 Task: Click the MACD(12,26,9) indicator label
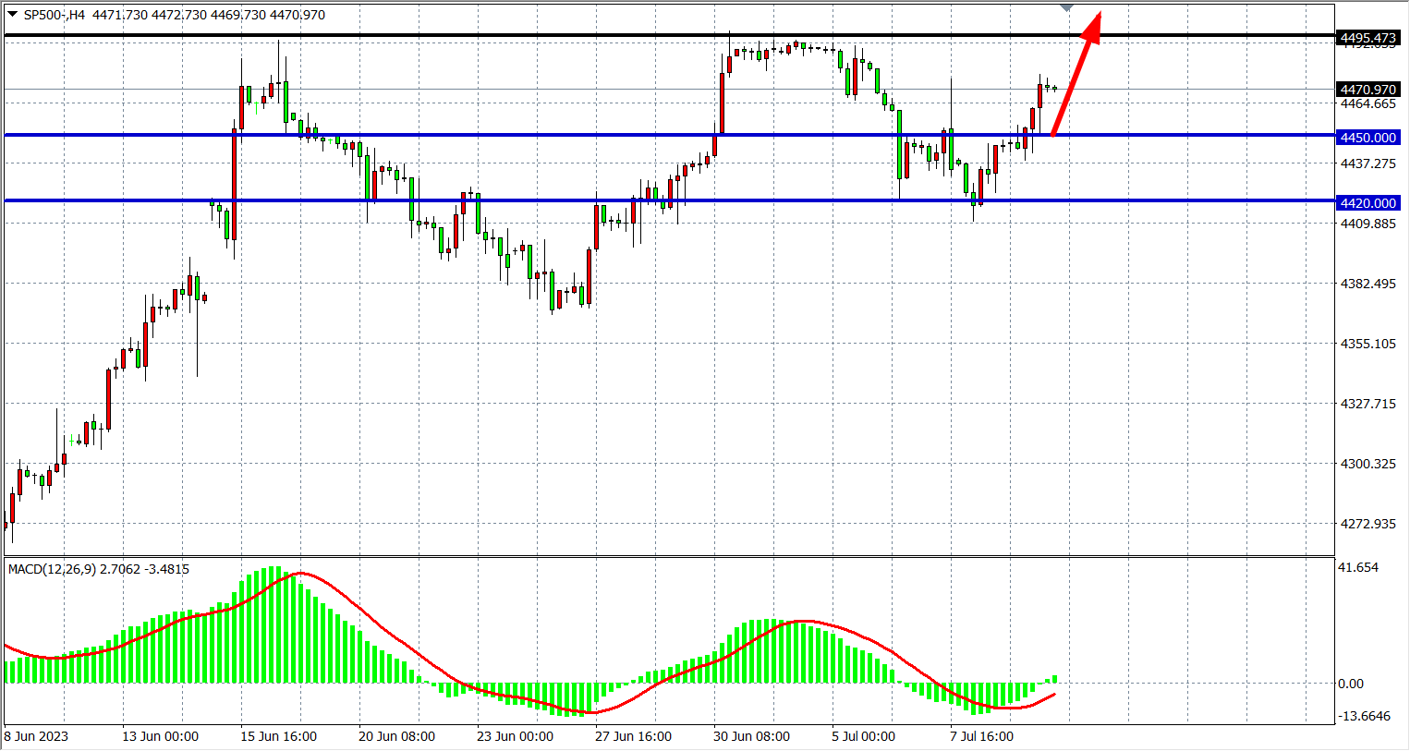pyautogui.click(x=98, y=569)
